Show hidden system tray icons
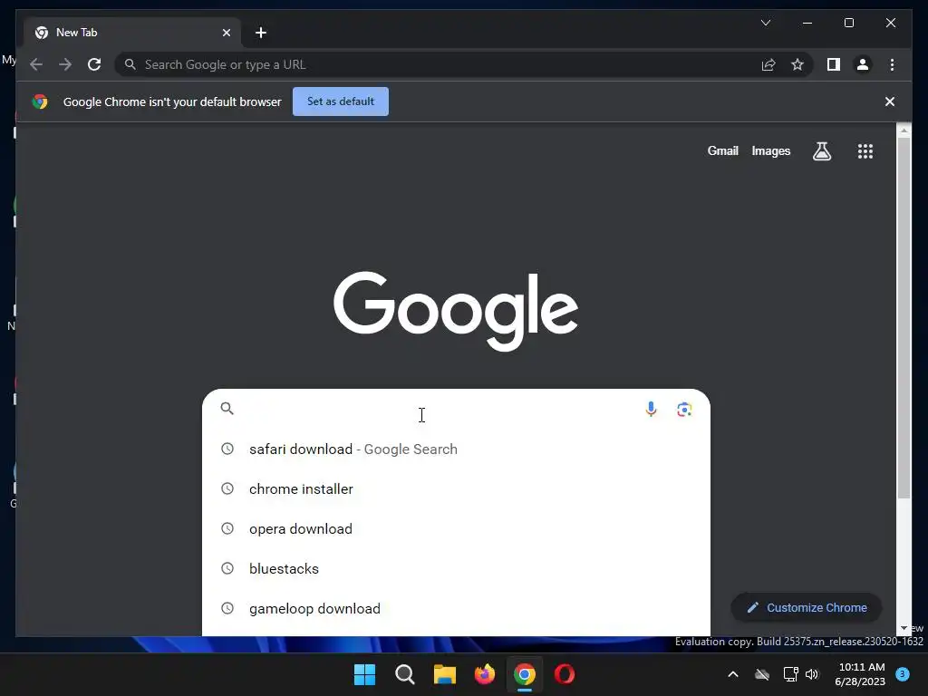This screenshot has height=696, width=928. tap(732, 674)
